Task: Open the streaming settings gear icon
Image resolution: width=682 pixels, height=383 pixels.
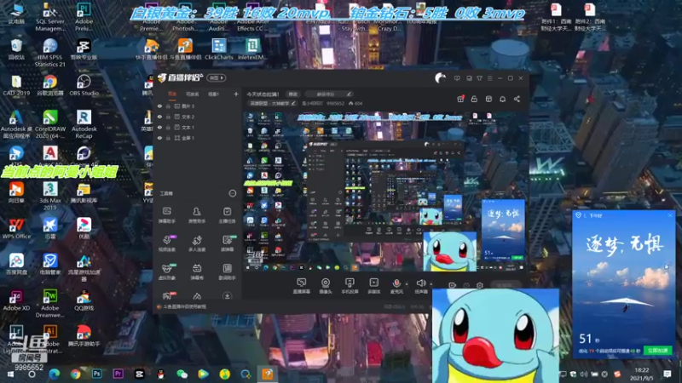Action: (480, 285)
